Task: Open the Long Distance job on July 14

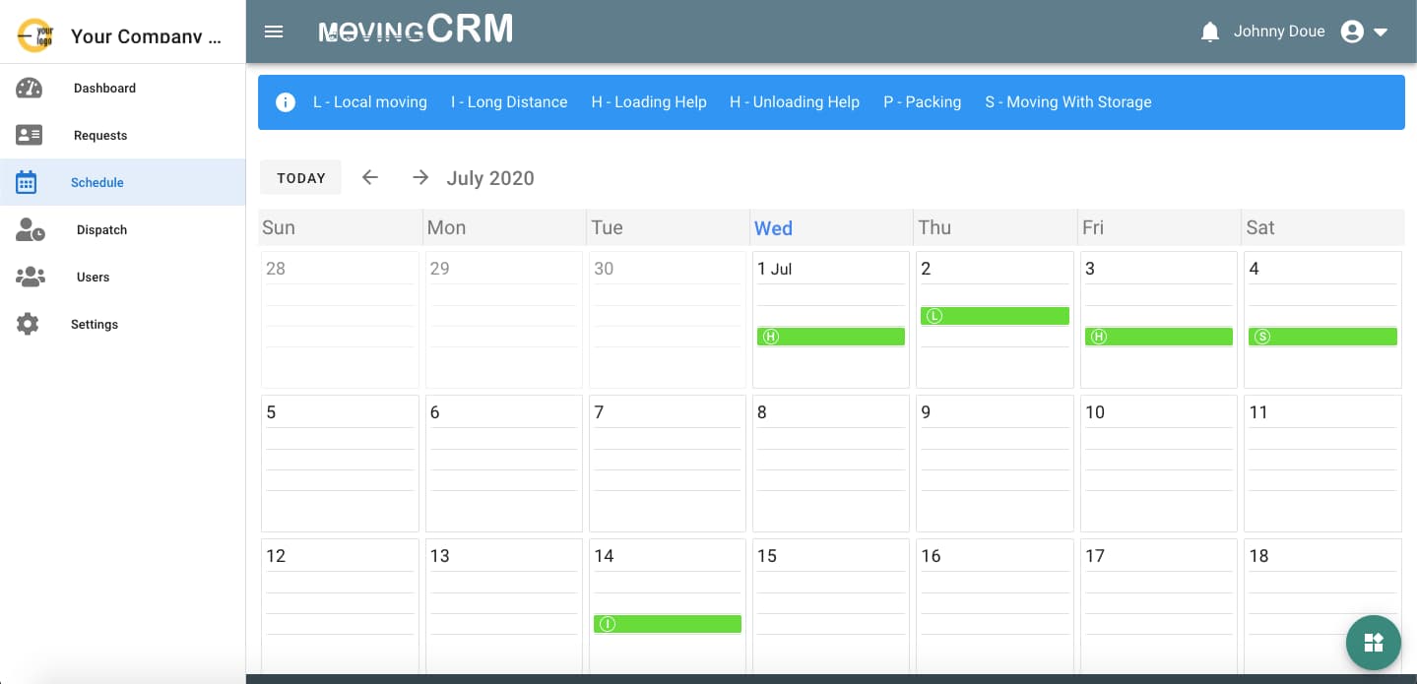Action: [x=667, y=624]
